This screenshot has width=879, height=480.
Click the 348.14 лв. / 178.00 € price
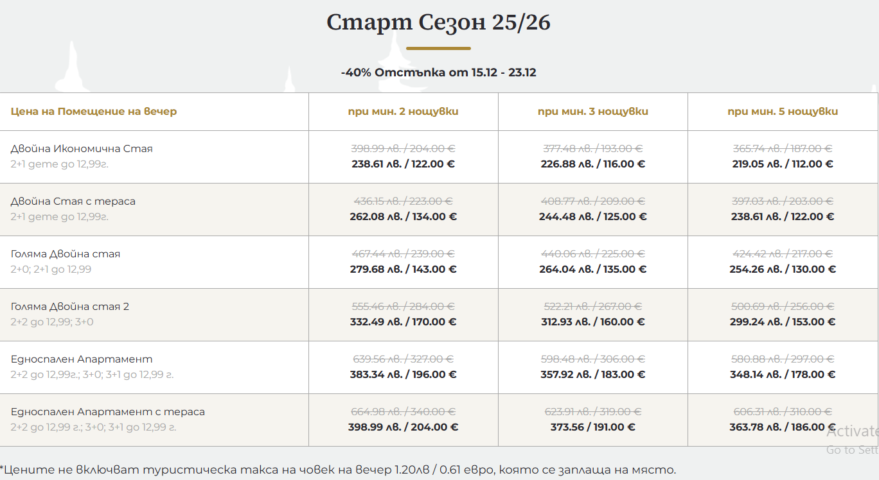coord(783,375)
